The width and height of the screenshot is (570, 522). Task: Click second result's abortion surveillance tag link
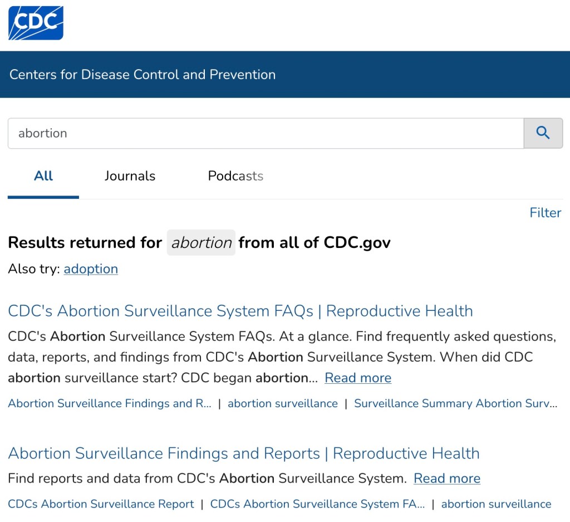tap(496, 504)
